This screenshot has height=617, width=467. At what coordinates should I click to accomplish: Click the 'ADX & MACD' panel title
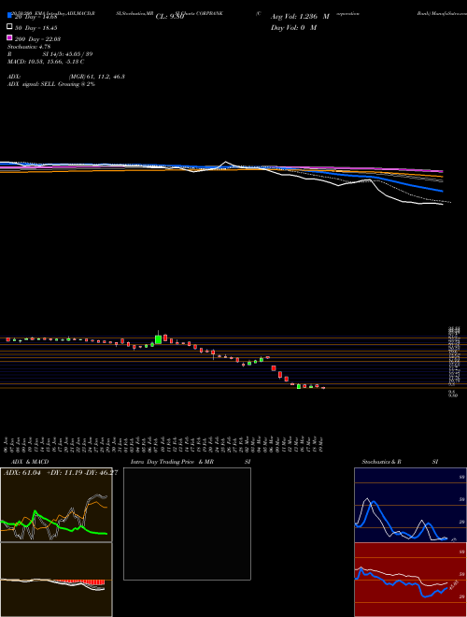point(30,462)
